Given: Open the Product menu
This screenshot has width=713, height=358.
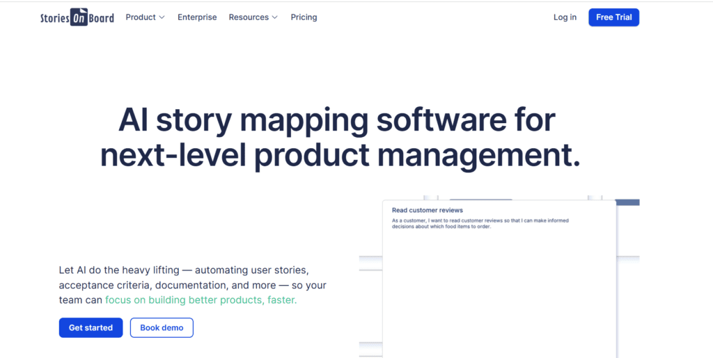Looking at the screenshot, I should pyautogui.click(x=141, y=17).
